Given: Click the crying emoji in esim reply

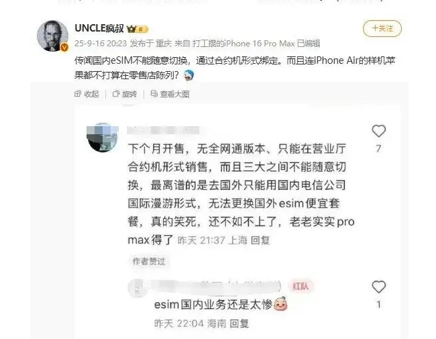Looking at the screenshot, I should pos(280,303).
